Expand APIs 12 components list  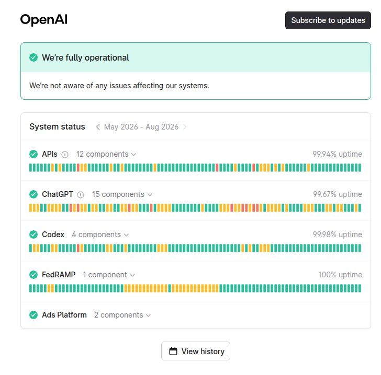pyautogui.click(x=106, y=154)
